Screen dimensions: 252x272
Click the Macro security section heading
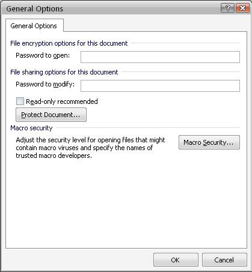click(x=31, y=128)
